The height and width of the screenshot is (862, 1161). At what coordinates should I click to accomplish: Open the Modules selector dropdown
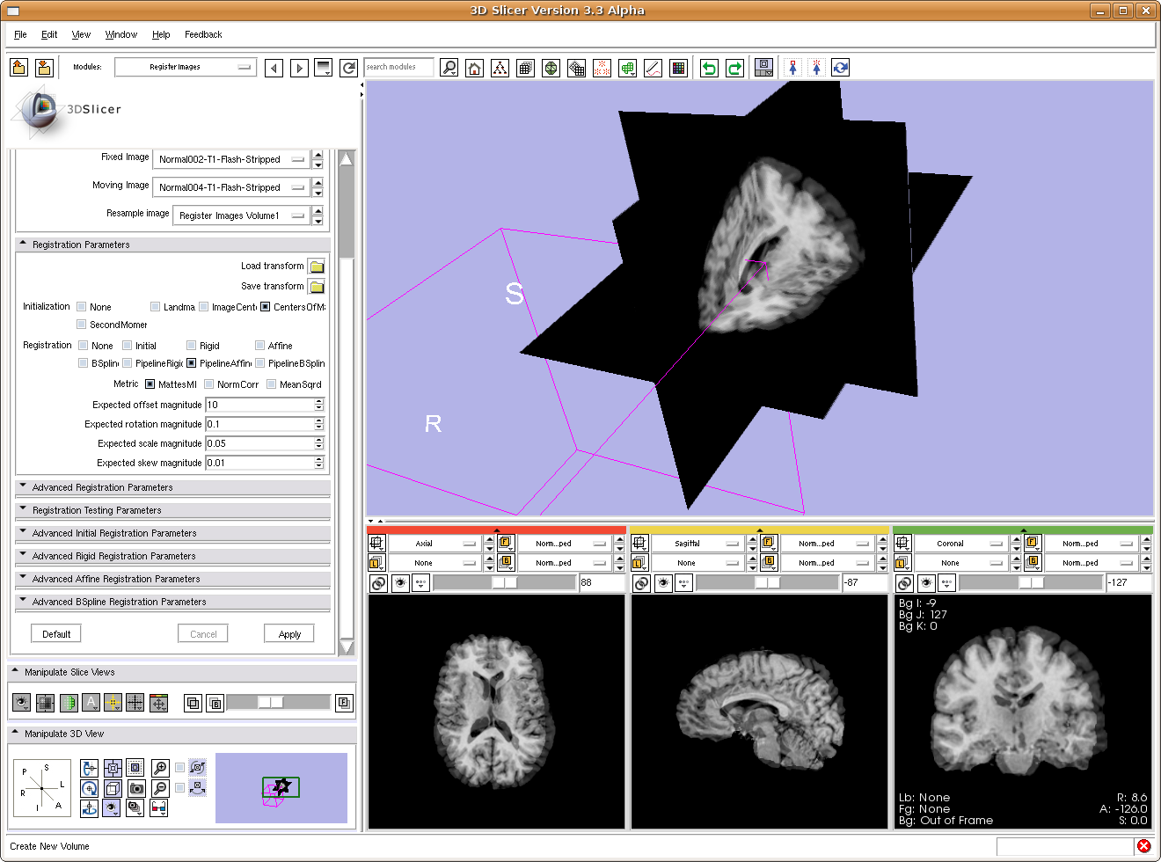[x=186, y=67]
